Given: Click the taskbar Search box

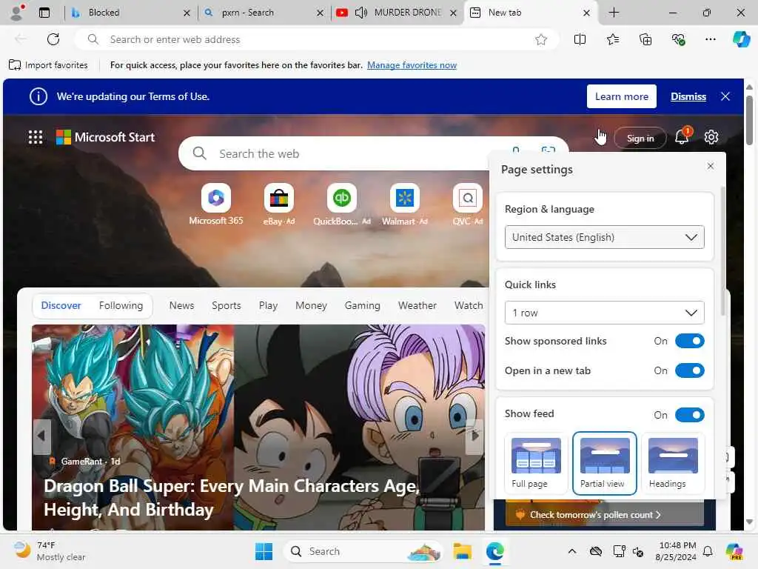Looking at the screenshot, I should 363,551.
